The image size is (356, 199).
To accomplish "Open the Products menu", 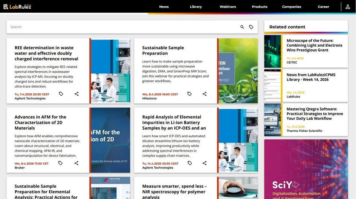I will [259, 7].
